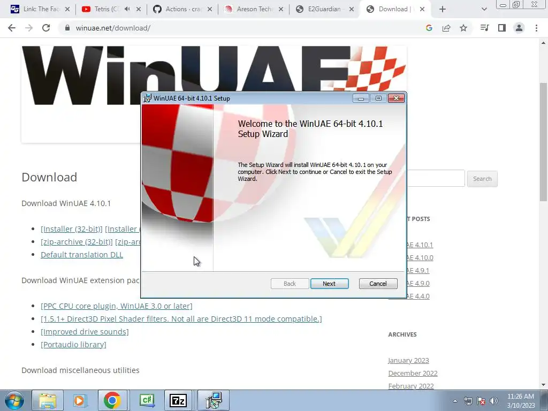Open the Portaudio library link
The width and height of the screenshot is (548, 411).
73,345
